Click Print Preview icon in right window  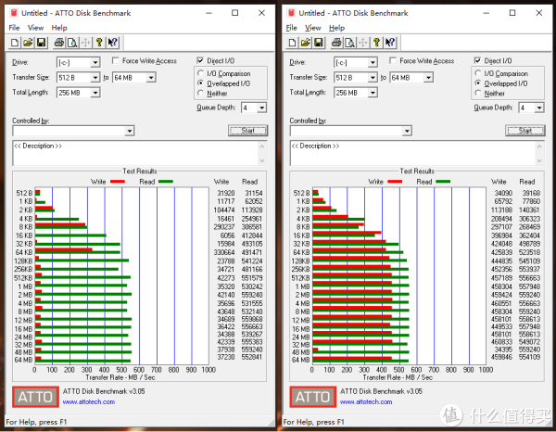point(349,43)
